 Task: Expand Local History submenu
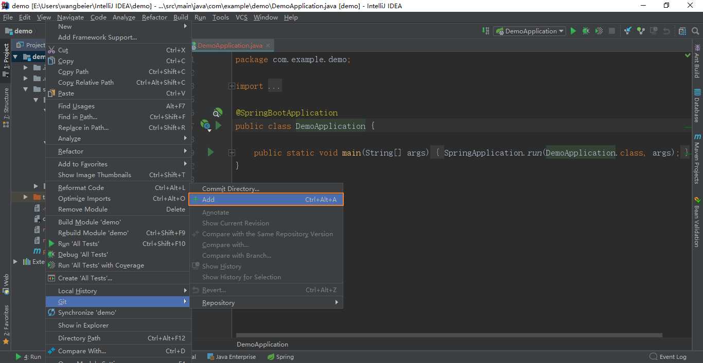point(118,291)
